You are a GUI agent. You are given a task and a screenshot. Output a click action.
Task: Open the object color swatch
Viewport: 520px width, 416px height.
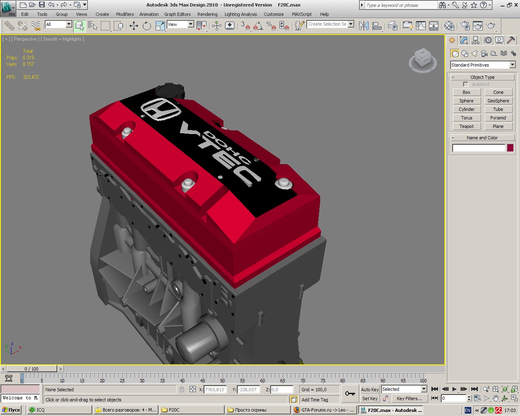click(x=510, y=148)
